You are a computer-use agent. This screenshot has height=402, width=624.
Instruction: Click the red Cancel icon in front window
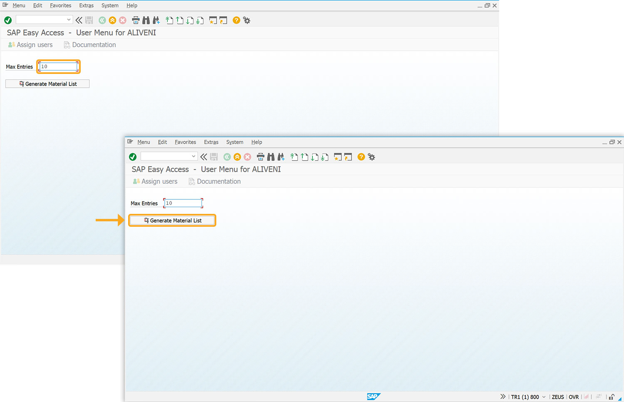(x=248, y=157)
